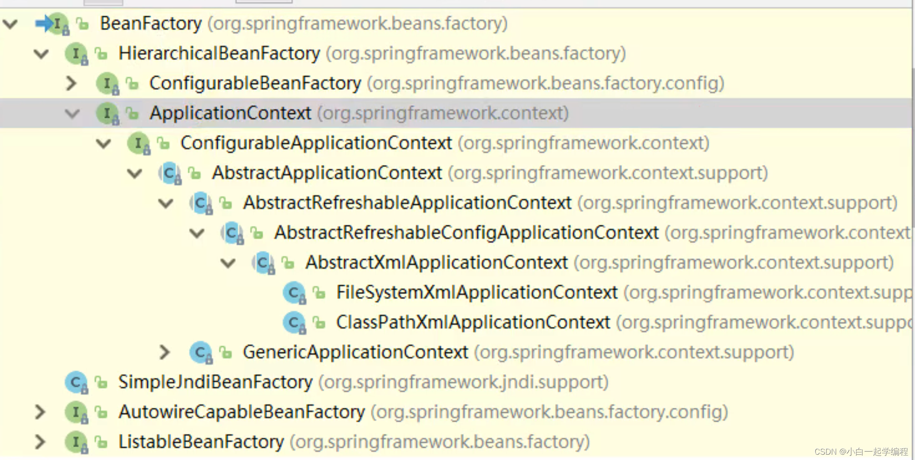
Task: Click the (org.springframework.jndi.support) package label
Action: [464, 383]
